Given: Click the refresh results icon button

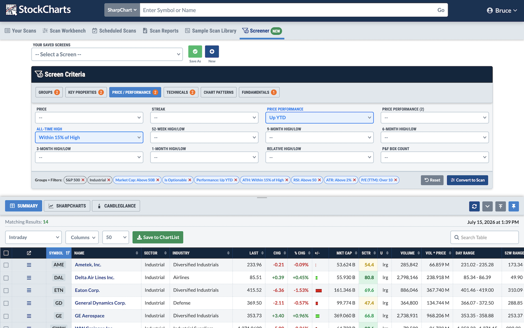Looking at the screenshot, I should [x=474, y=206].
